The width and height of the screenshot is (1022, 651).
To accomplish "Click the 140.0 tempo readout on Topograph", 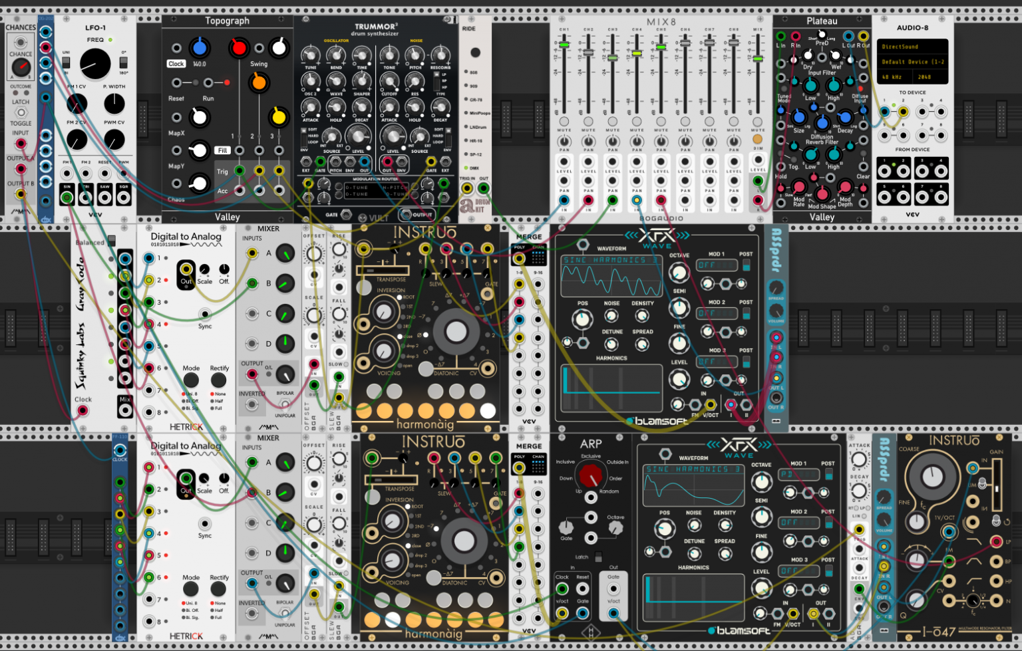I will 199,64.
